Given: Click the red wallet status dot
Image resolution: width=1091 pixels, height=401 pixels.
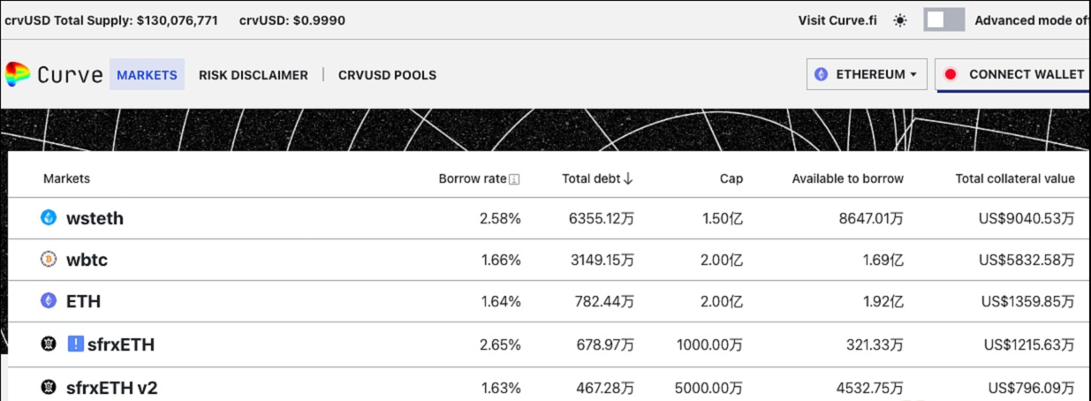Looking at the screenshot, I should click(x=951, y=75).
